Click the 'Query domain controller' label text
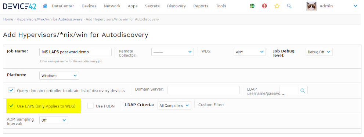This screenshot has height=137, width=364. (x=71, y=91)
